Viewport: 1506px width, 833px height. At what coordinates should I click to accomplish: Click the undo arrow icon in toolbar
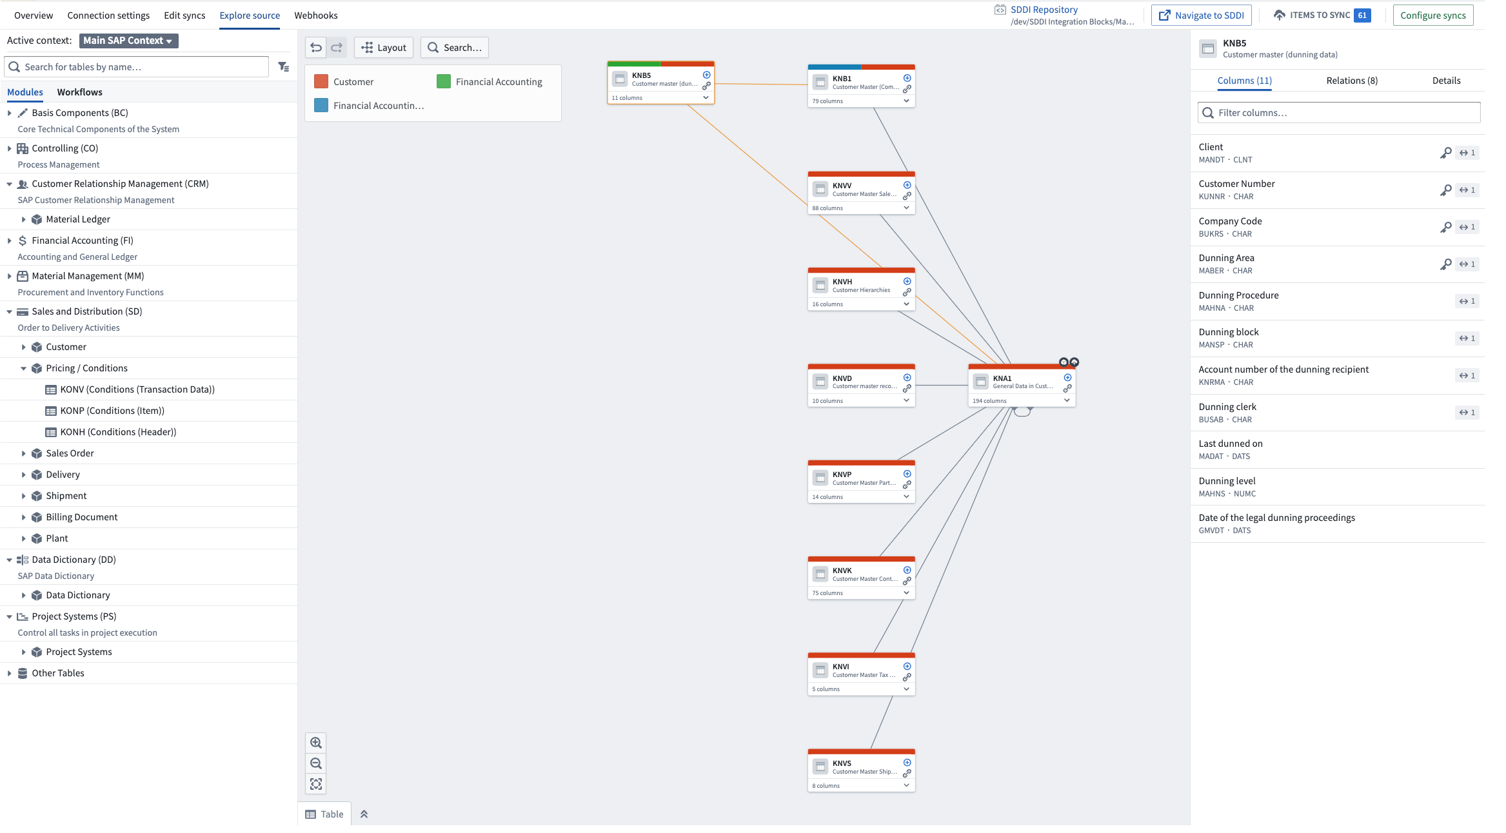click(316, 47)
